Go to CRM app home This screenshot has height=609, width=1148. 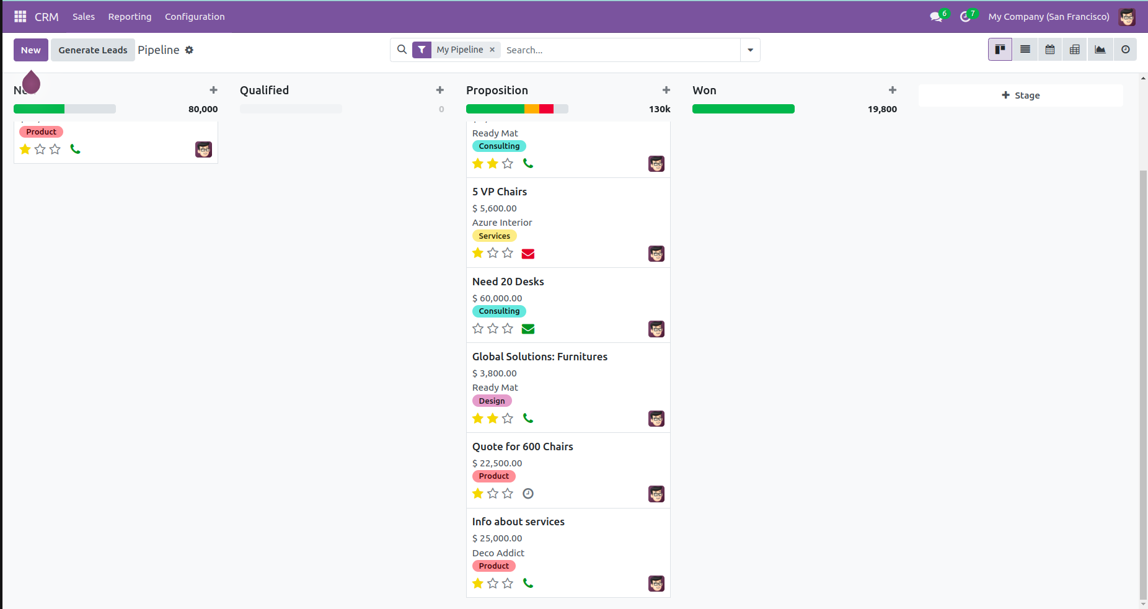[46, 17]
